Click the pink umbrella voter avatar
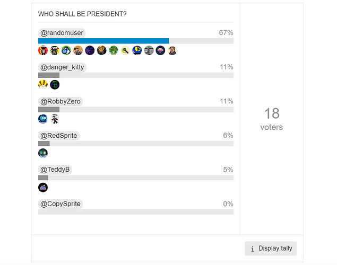Image resolution: width=337 pixels, height=265 pixels. coord(160,51)
